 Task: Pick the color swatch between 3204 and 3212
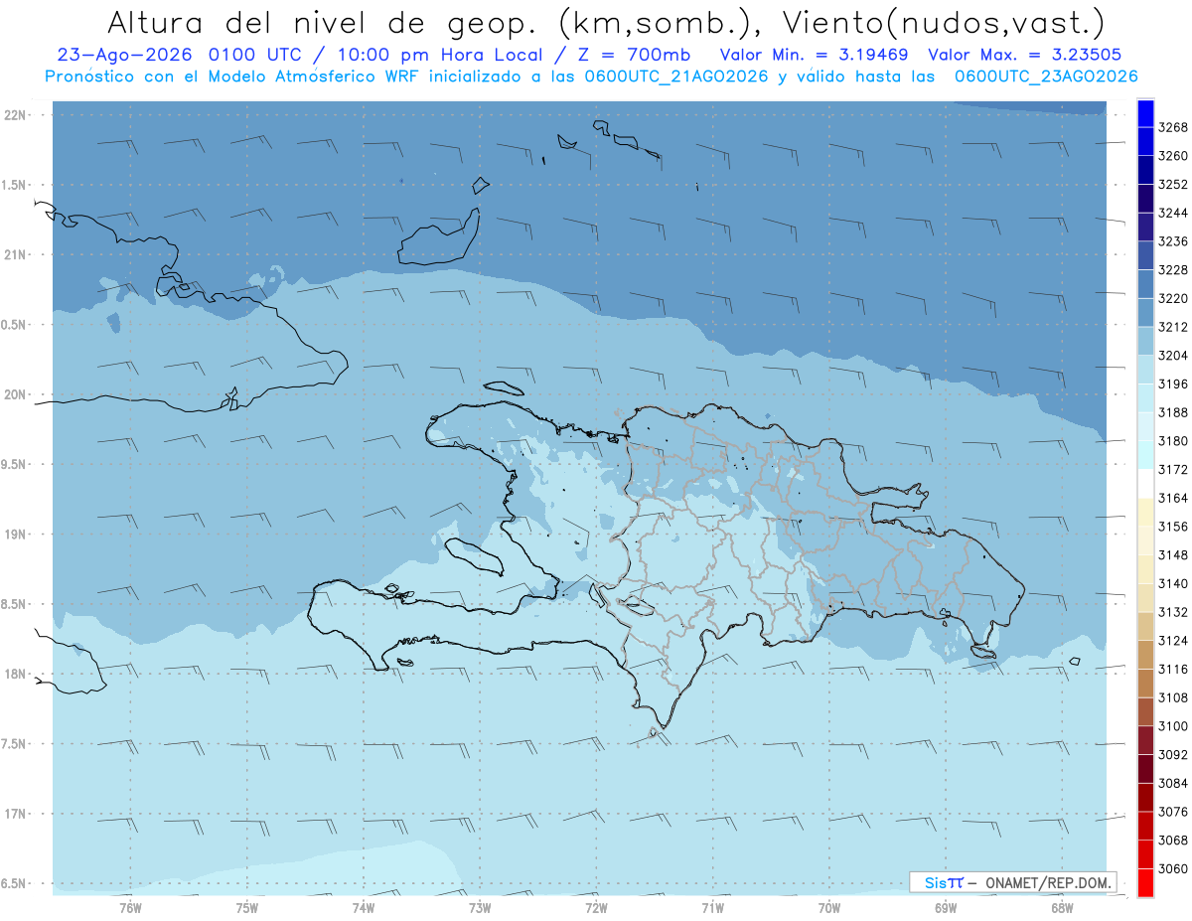(1145, 341)
